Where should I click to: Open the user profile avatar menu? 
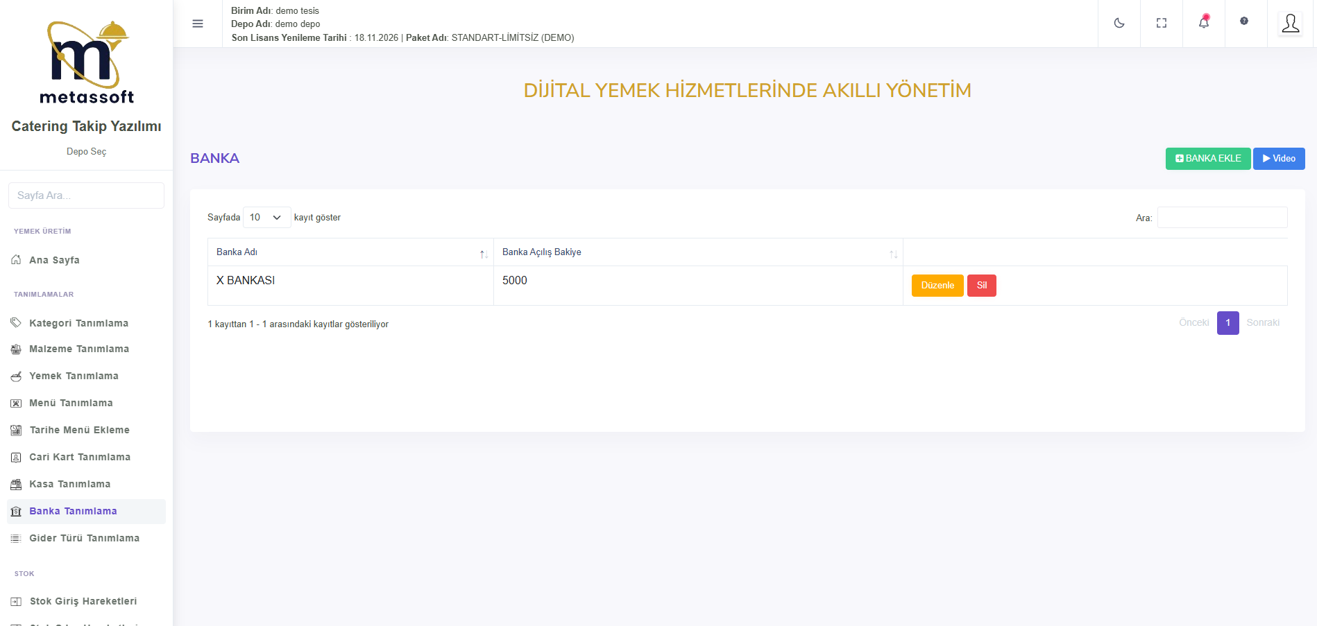pyautogui.click(x=1290, y=24)
